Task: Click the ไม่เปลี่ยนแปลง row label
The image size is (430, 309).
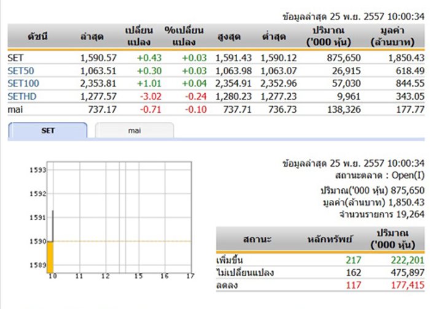Action: click(245, 273)
